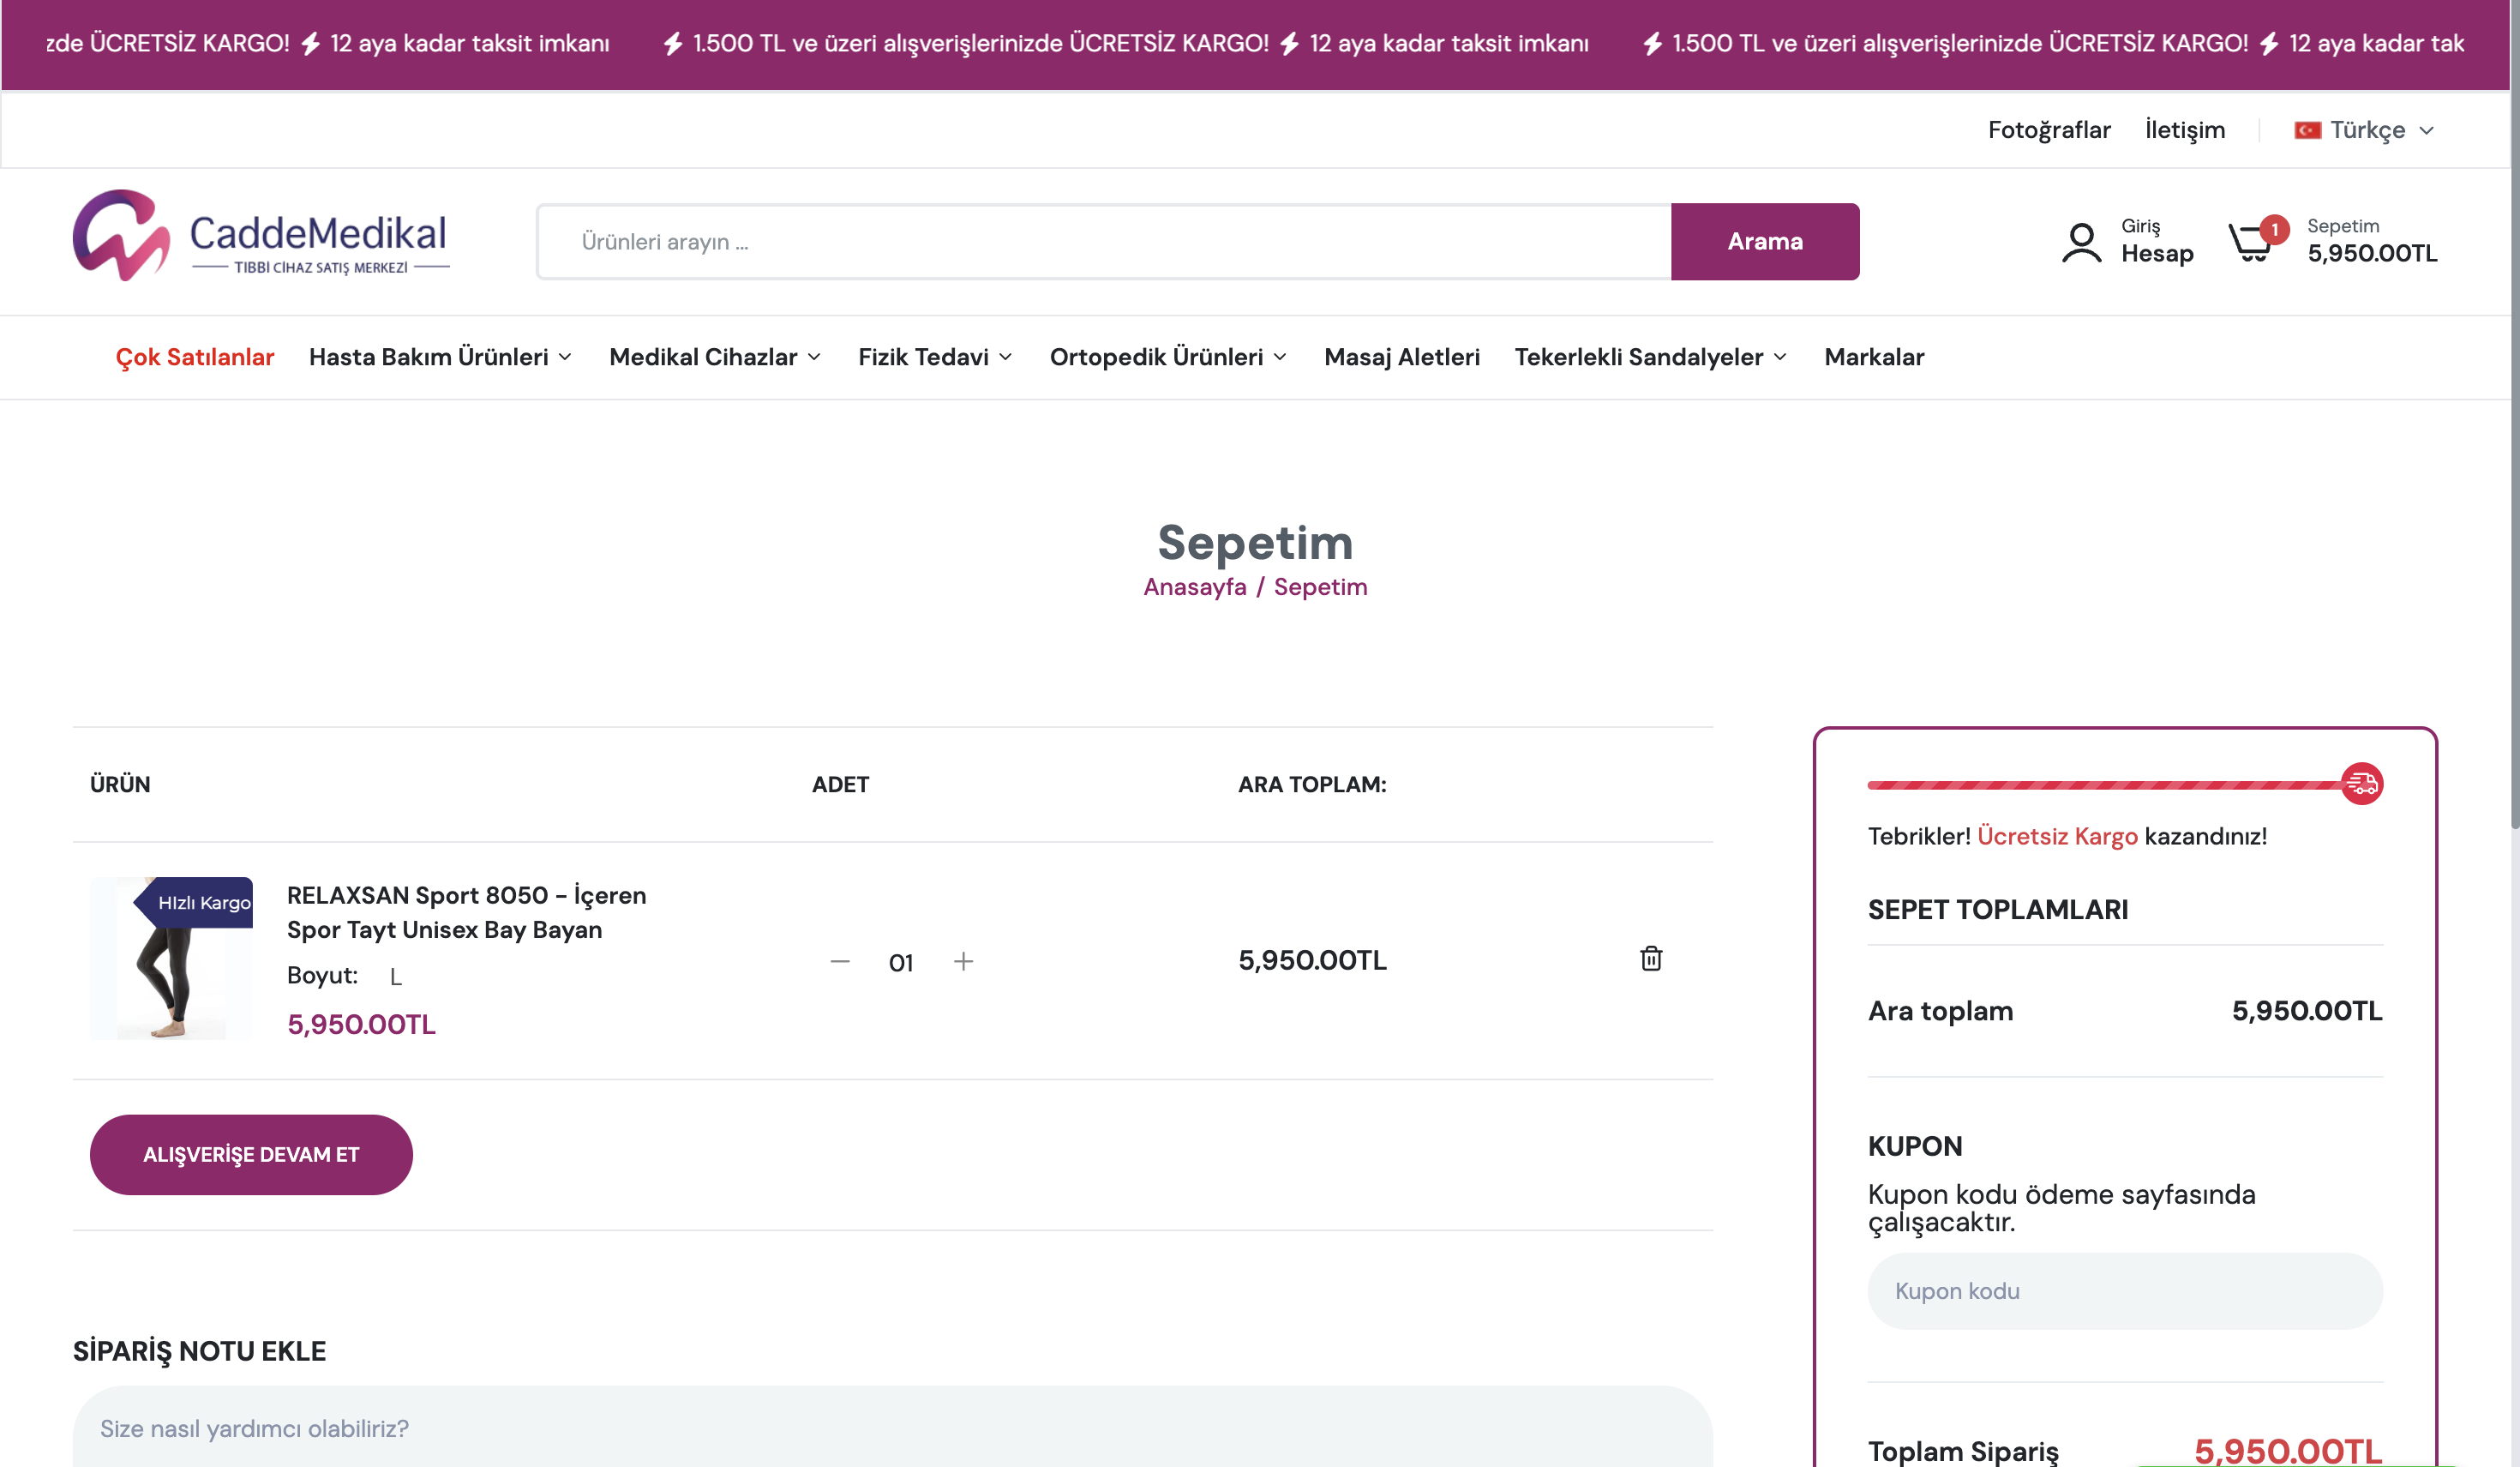Click the ÜRÜN column header
The width and height of the screenshot is (2520, 1467).
(120, 784)
